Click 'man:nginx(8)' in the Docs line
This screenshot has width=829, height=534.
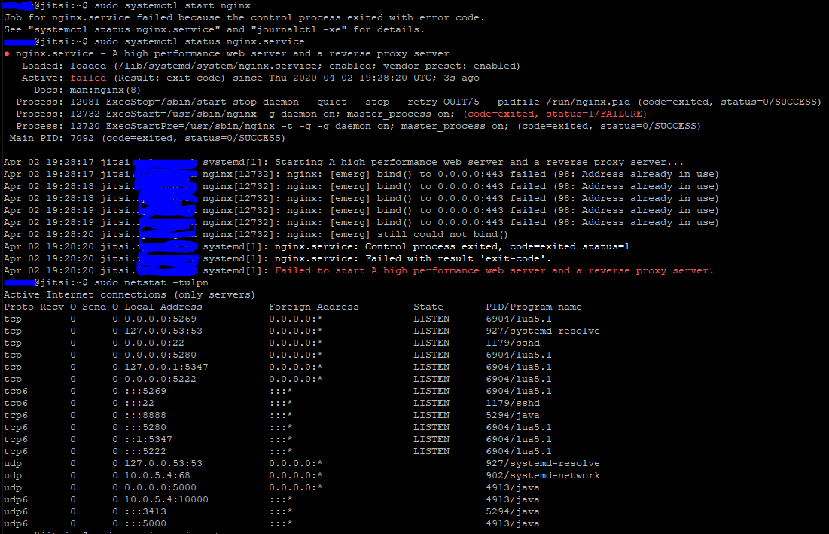coord(105,90)
